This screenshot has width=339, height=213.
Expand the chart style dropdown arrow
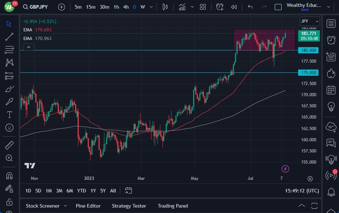click(x=192, y=7)
